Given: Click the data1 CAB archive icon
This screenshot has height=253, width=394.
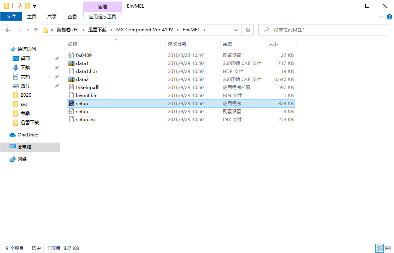Looking at the screenshot, I should point(71,63).
